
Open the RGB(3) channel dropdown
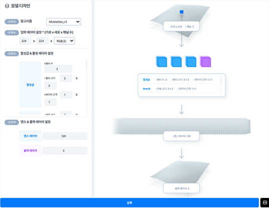click(64, 41)
